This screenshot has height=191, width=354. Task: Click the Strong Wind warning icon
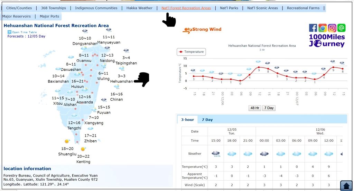click(187, 30)
